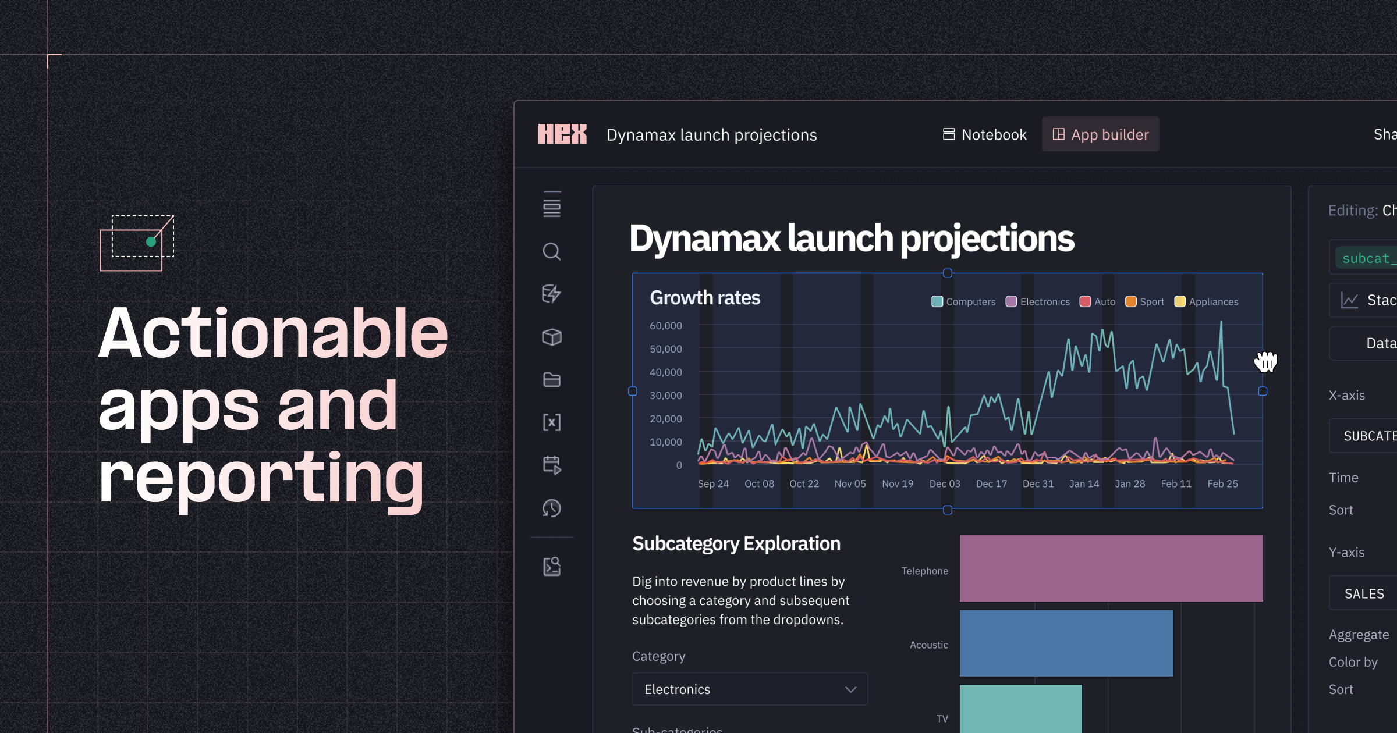
Task: Open the version history clock icon
Action: (551, 508)
